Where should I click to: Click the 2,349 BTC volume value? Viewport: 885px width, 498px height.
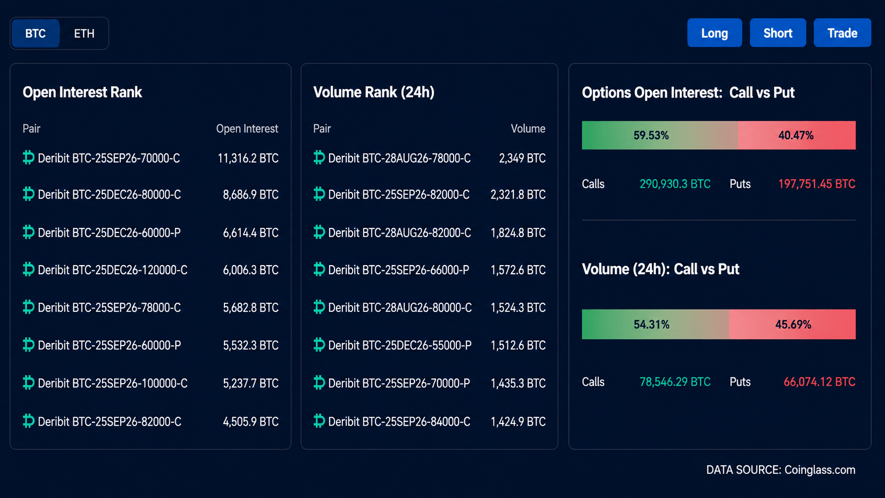[522, 158]
